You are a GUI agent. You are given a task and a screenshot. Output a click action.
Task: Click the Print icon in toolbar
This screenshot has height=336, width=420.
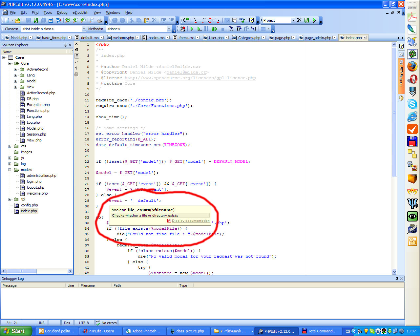99,20
